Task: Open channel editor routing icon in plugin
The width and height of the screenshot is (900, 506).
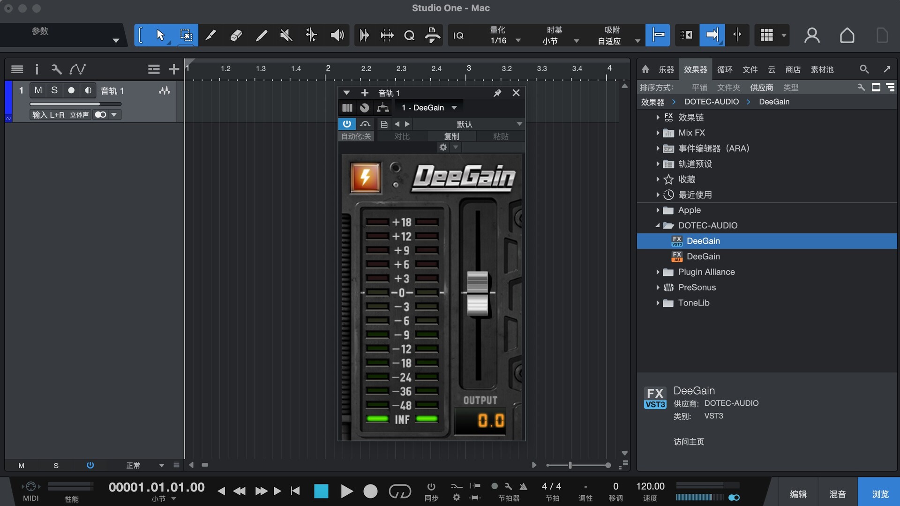Action: point(383,108)
